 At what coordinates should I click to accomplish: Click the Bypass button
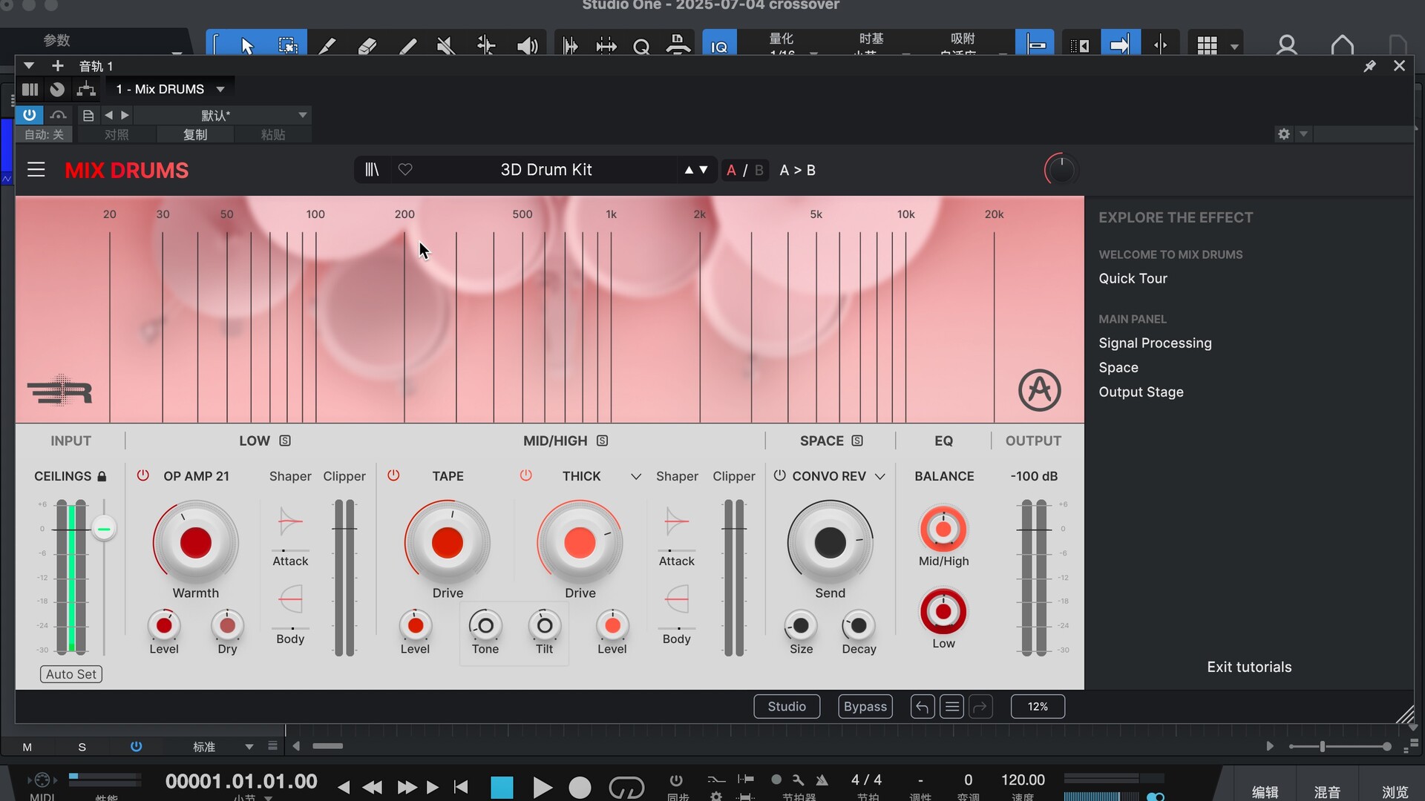click(x=865, y=707)
